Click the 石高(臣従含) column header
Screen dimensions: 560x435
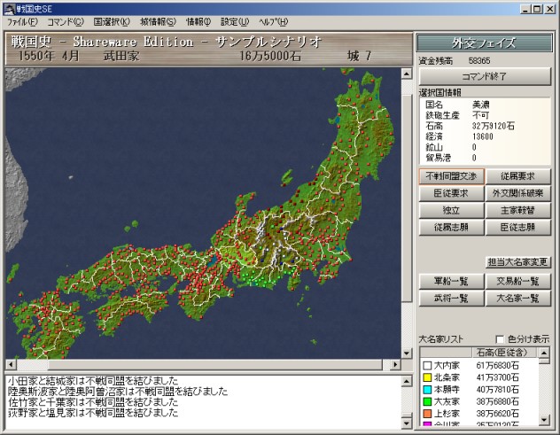click(x=505, y=353)
